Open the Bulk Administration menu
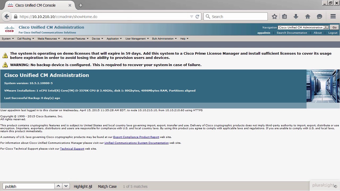 pyautogui.click(x=164, y=38)
